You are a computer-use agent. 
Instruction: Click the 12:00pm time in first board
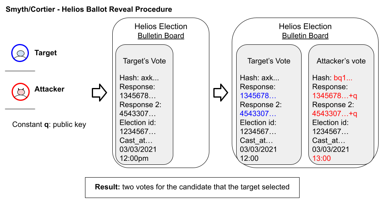tap(134, 158)
